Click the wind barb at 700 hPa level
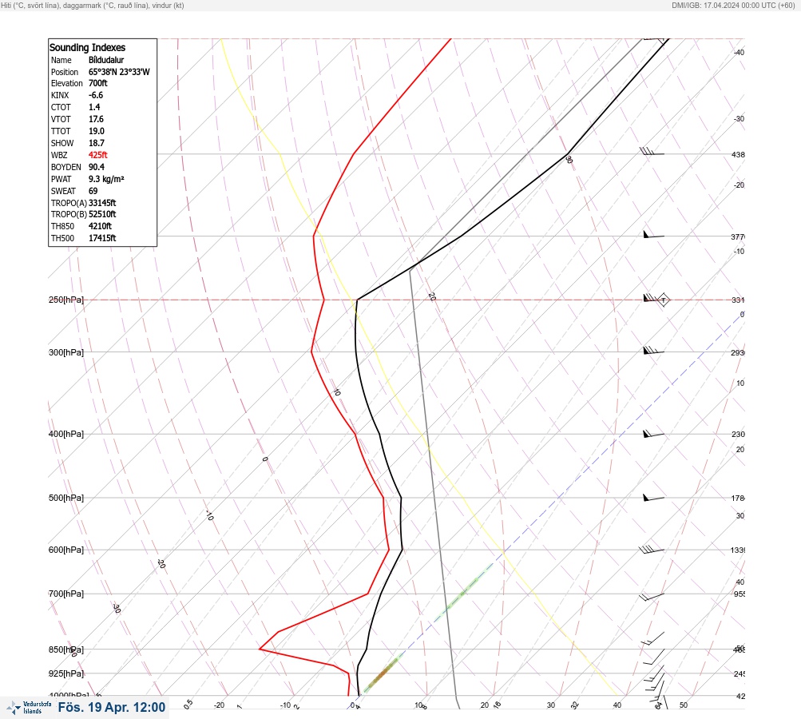This screenshot has height=719, width=801. click(x=652, y=596)
